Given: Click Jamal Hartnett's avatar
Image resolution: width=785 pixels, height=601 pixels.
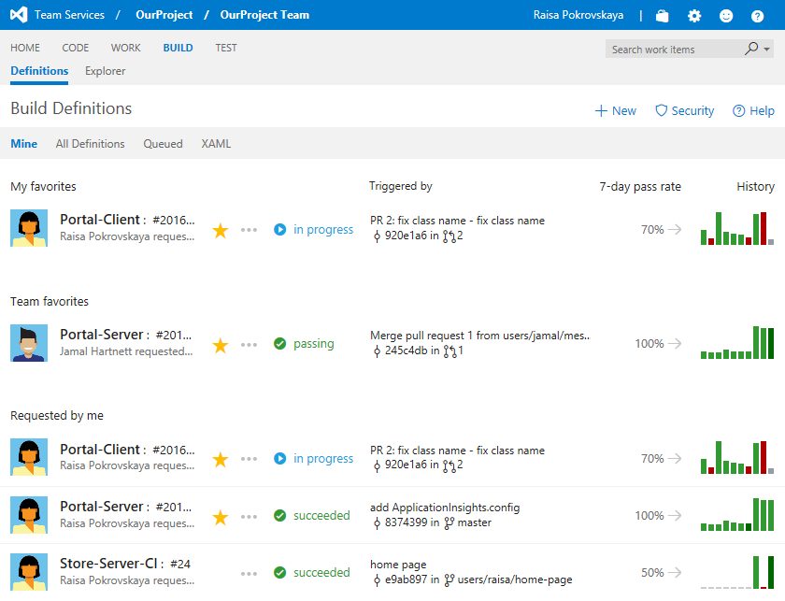Looking at the screenshot, I should pos(29,343).
